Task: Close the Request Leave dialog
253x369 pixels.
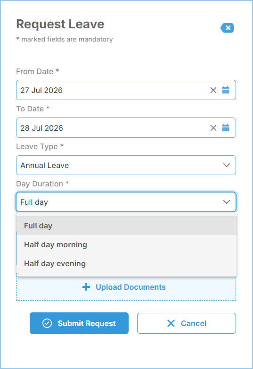Action: click(227, 28)
